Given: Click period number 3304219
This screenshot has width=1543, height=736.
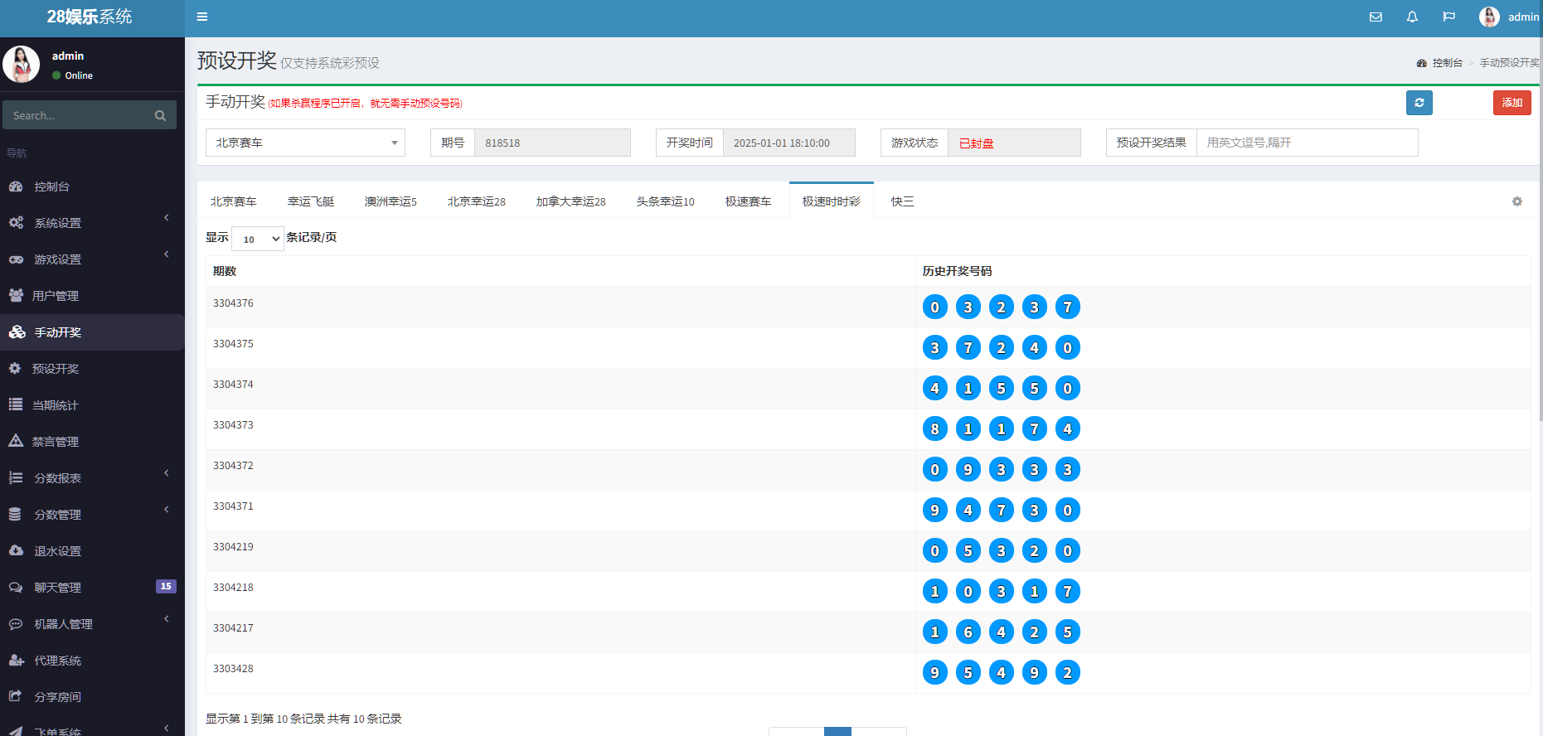Looking at the screenshot, I should pyautogui.click(x=233, y=547).
